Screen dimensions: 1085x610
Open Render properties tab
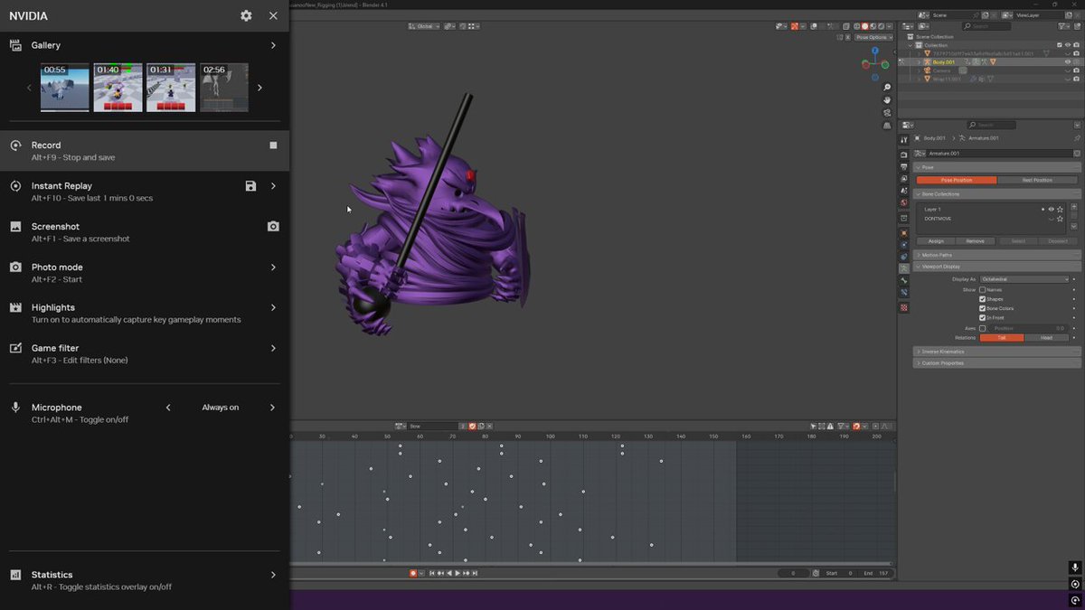click(x=904, y=155)
